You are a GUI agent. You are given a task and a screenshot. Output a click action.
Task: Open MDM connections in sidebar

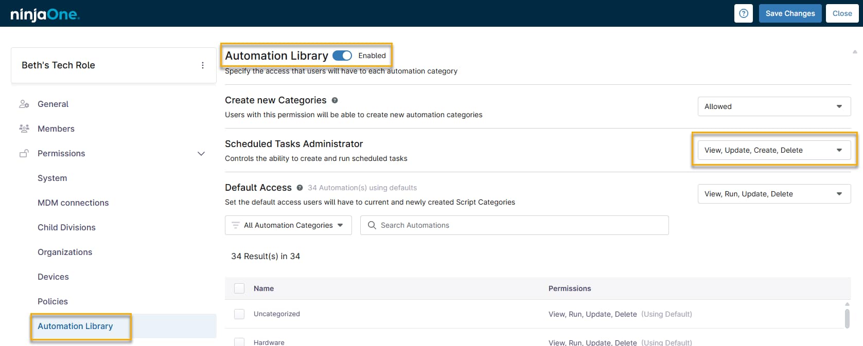click(73, 203)
